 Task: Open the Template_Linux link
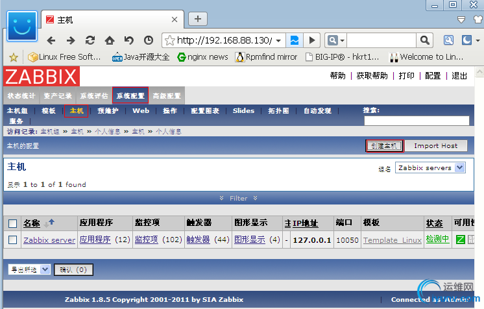393,240
